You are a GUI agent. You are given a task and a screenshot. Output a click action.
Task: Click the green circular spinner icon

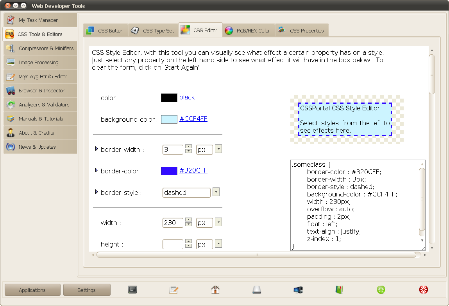[381, 290]
